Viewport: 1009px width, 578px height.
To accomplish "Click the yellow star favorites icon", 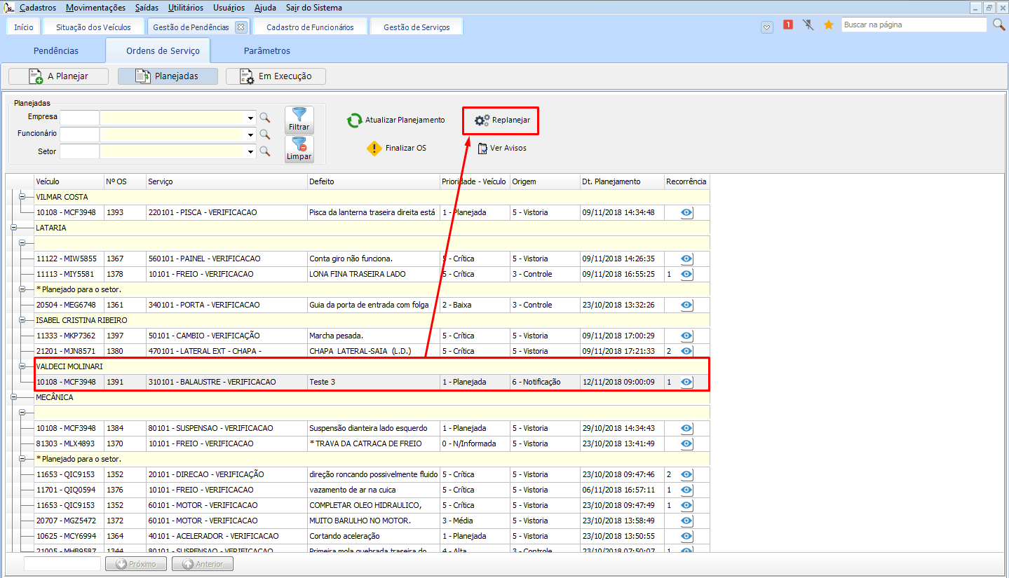I will [x=828, y=25].
